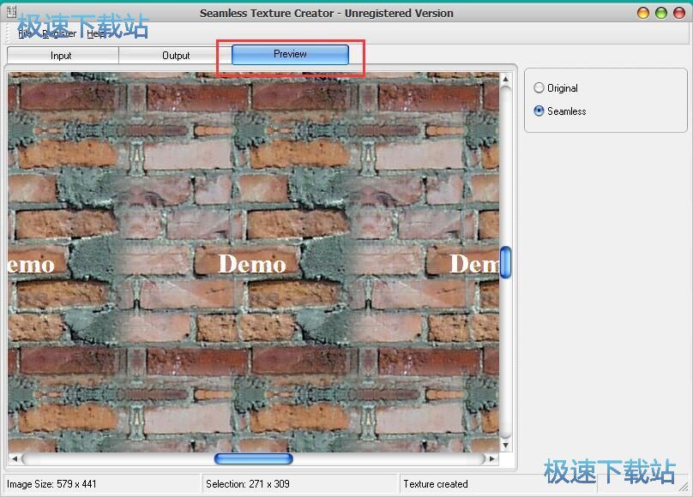
Task: Switch to the Output tab
Action: 176,56
